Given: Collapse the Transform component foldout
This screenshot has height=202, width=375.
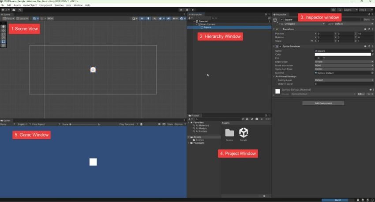Looking at the screenshot, I should [x=274, y=29].
